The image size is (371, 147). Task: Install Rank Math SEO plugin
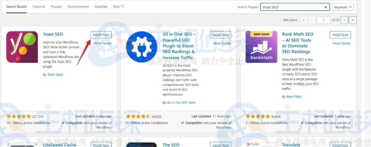[x=340, y=35]
